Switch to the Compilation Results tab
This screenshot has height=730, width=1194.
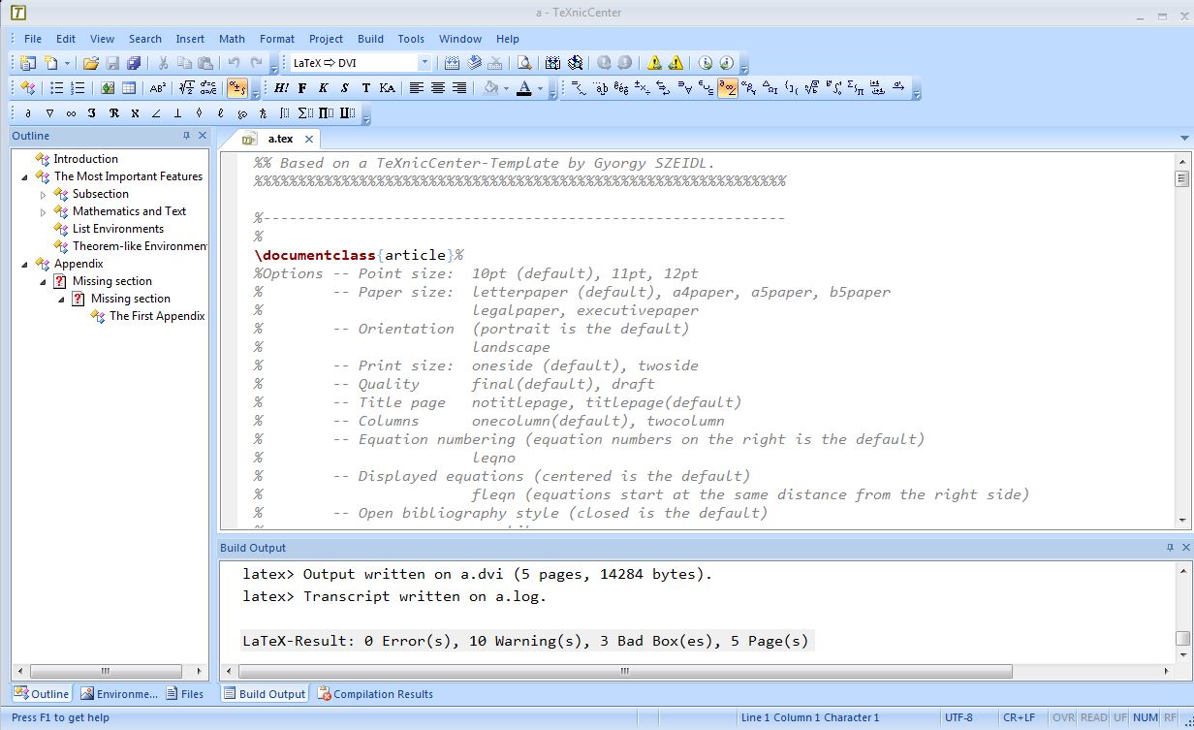pos(375,694)
